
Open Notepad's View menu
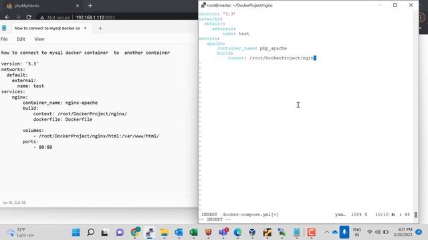[39, 39]
